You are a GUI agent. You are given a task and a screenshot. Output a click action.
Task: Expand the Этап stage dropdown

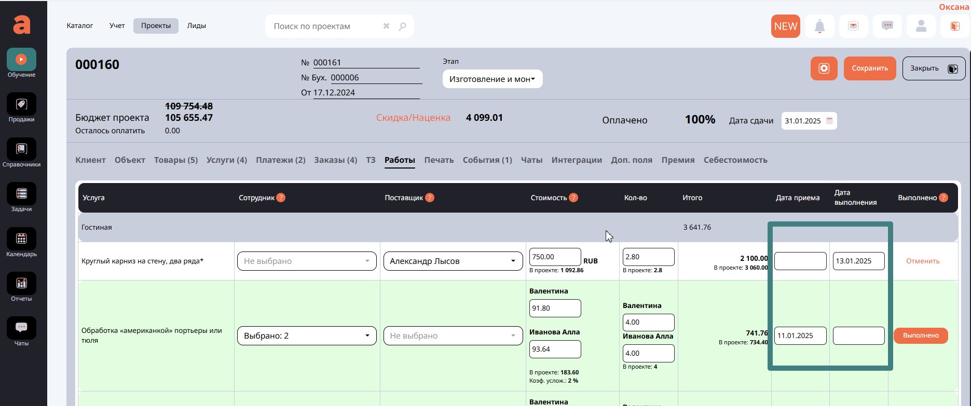[x=492, y=79]
